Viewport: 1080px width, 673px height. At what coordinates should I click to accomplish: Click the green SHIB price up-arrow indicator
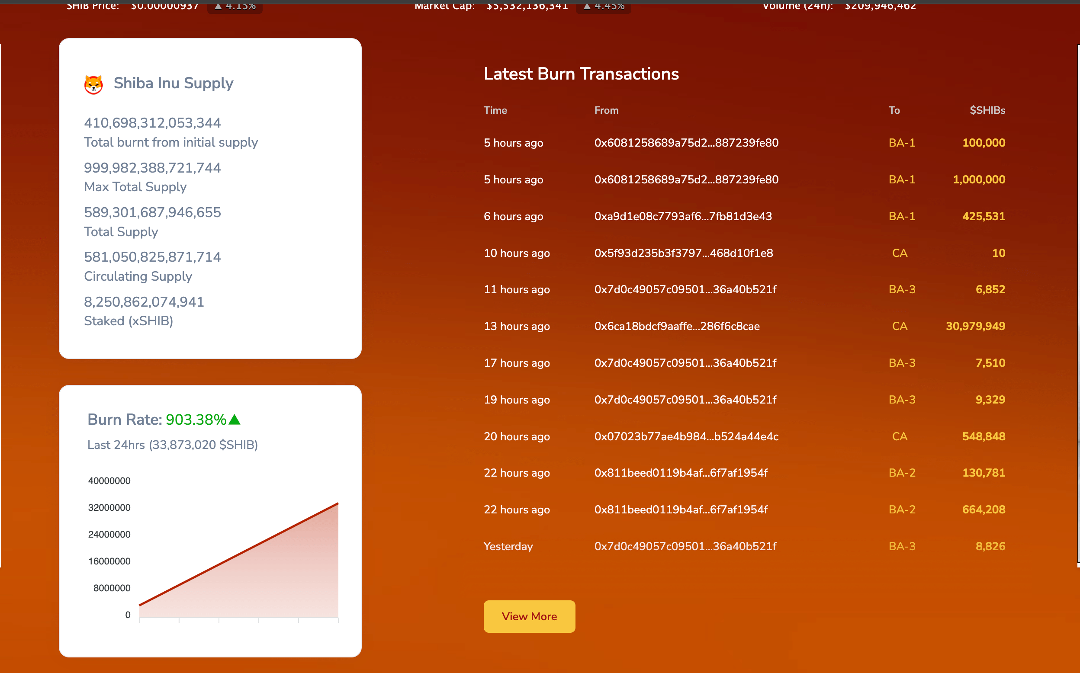(218, 6)
